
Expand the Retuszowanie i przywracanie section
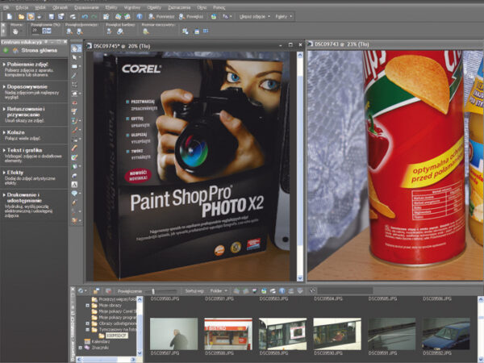[x=24, y=109]
